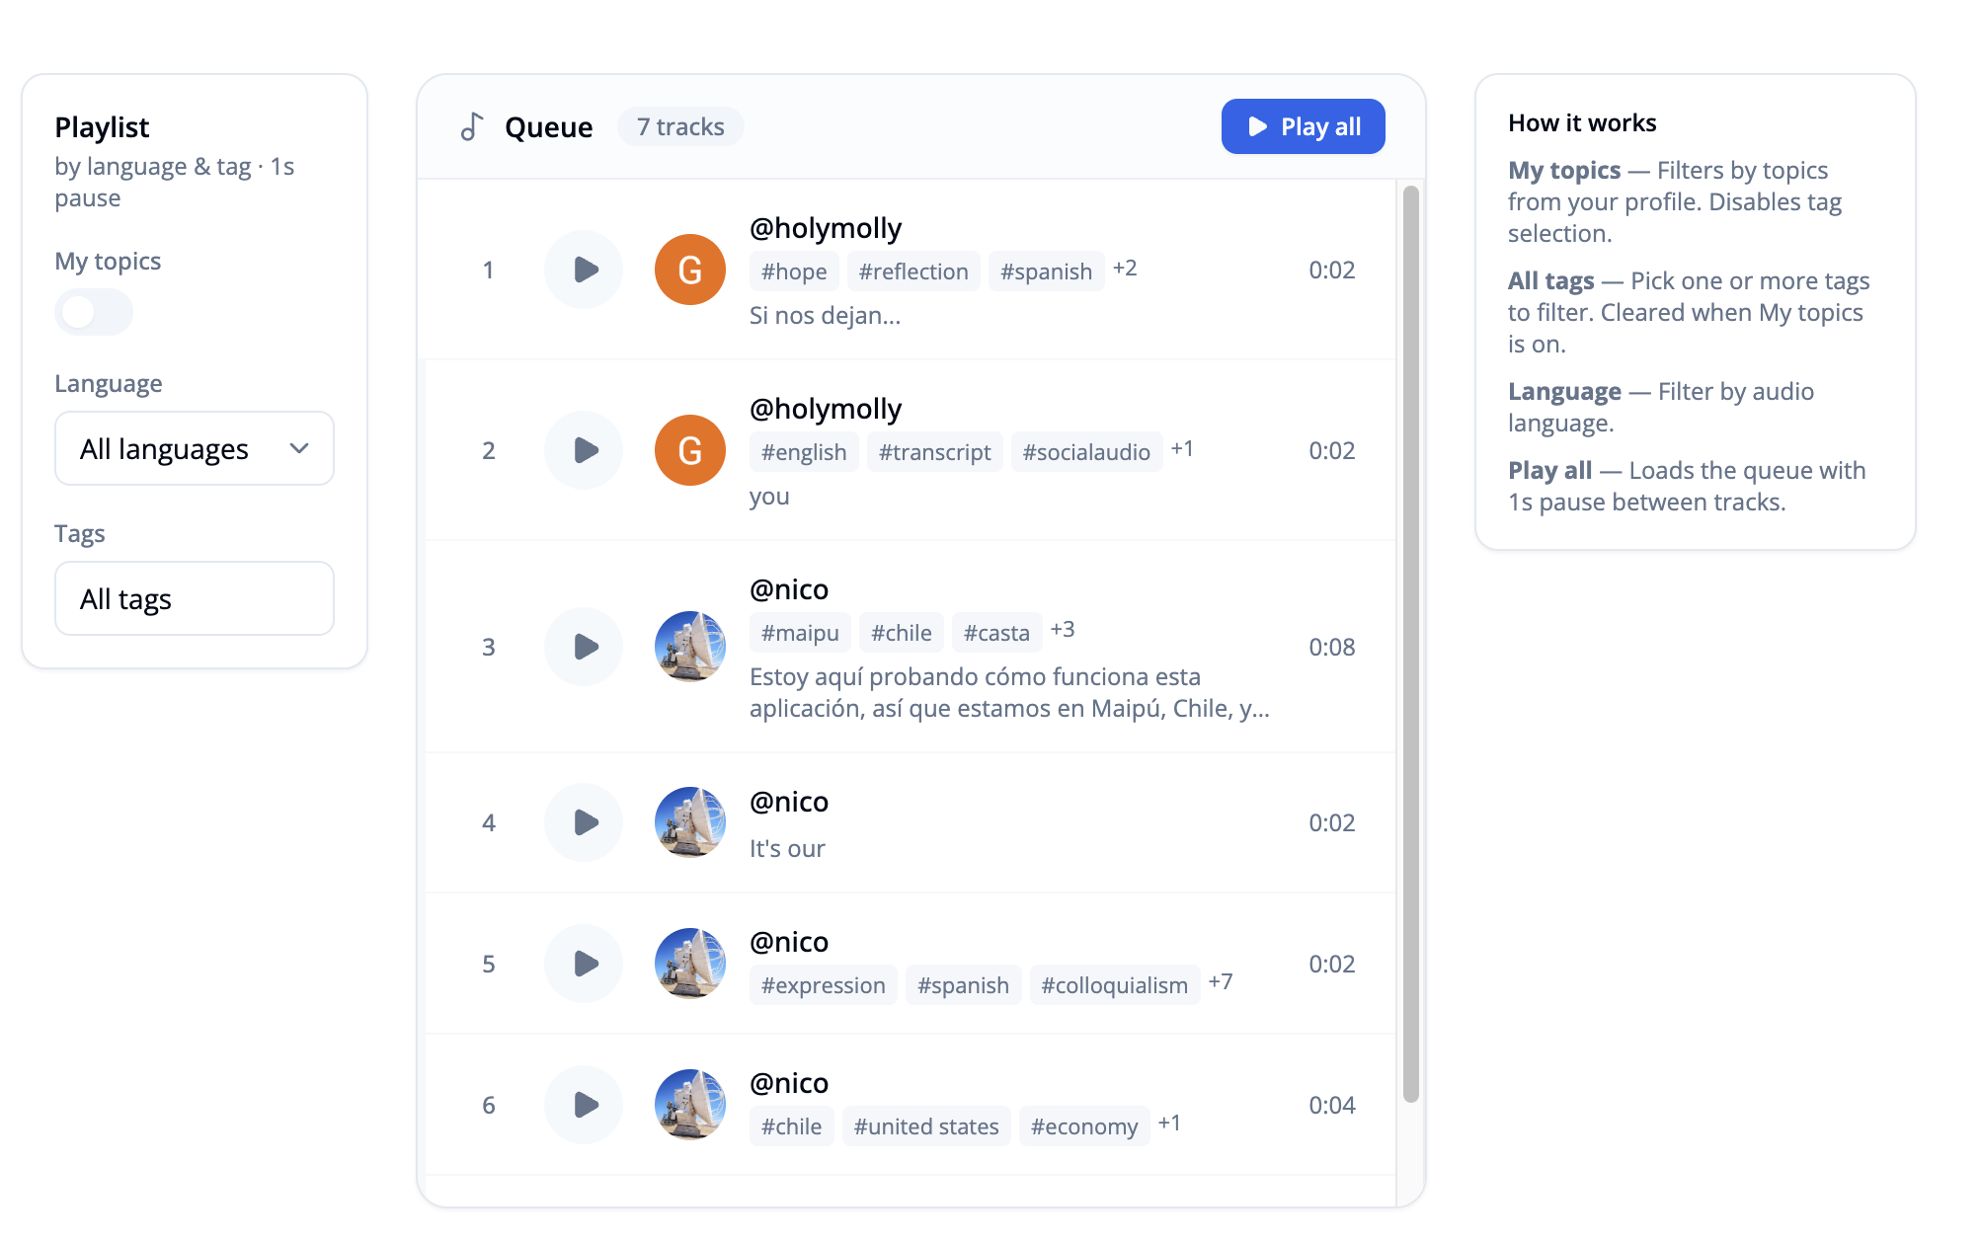Play track 6 by @nico
Screen dimensions: 1981x1242
(x=584, y=1105)
